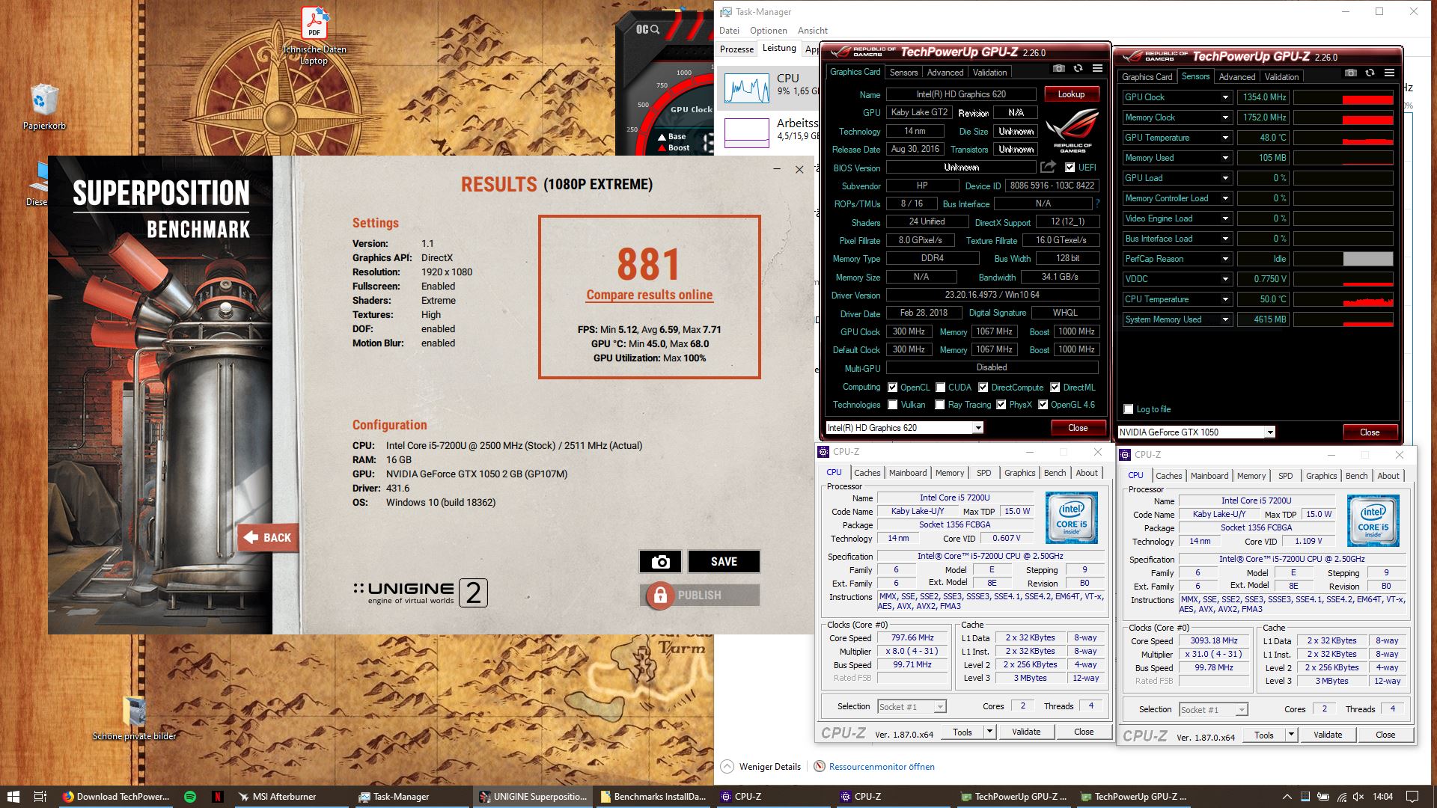Click camera icon in GPU-Z Sensors window
1437x808 pixels.
(1350, 73)
